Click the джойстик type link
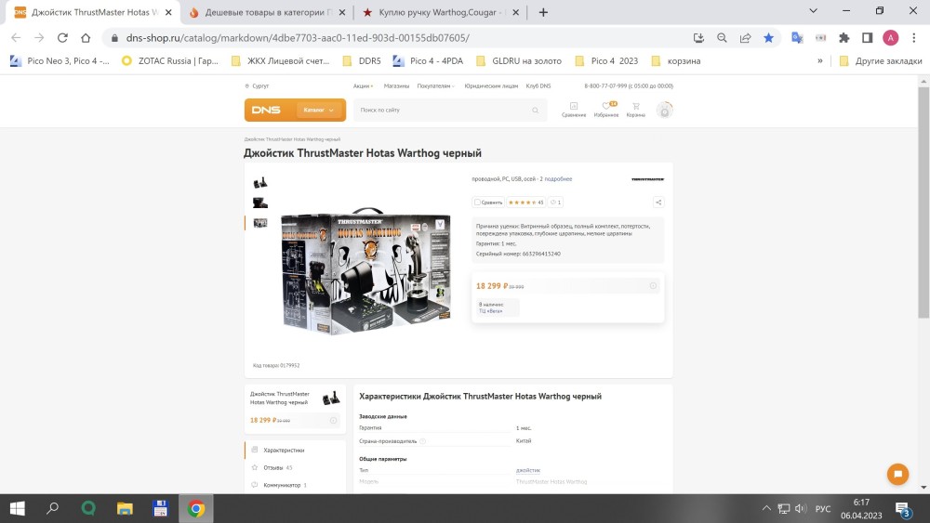Image resolution: width=930 pixels, height=523 pixels. (x=528, y=470)
